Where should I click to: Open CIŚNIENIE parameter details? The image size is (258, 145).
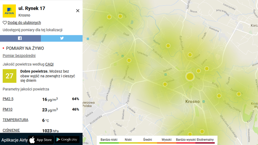(11, 130)
